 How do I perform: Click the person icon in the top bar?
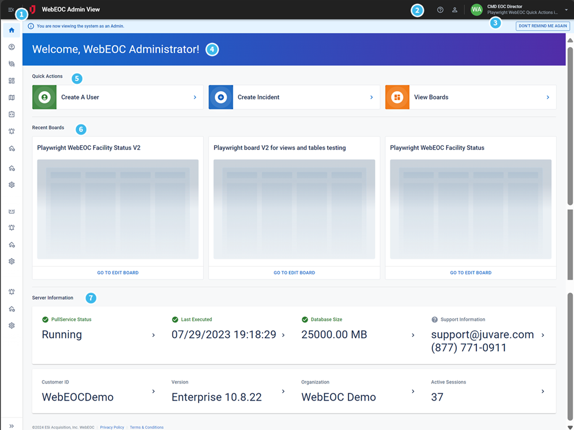tap(454, 9)
